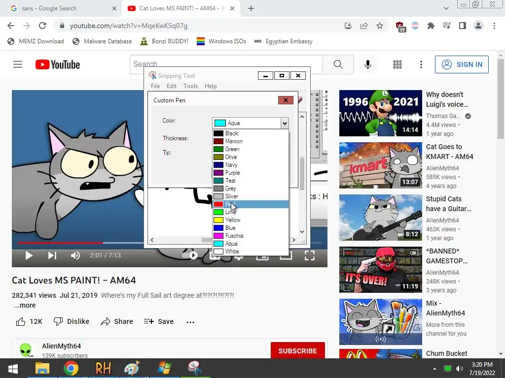The image size is (505, 378).
Task: Open Chrome profile avatar
Action: 478,26
